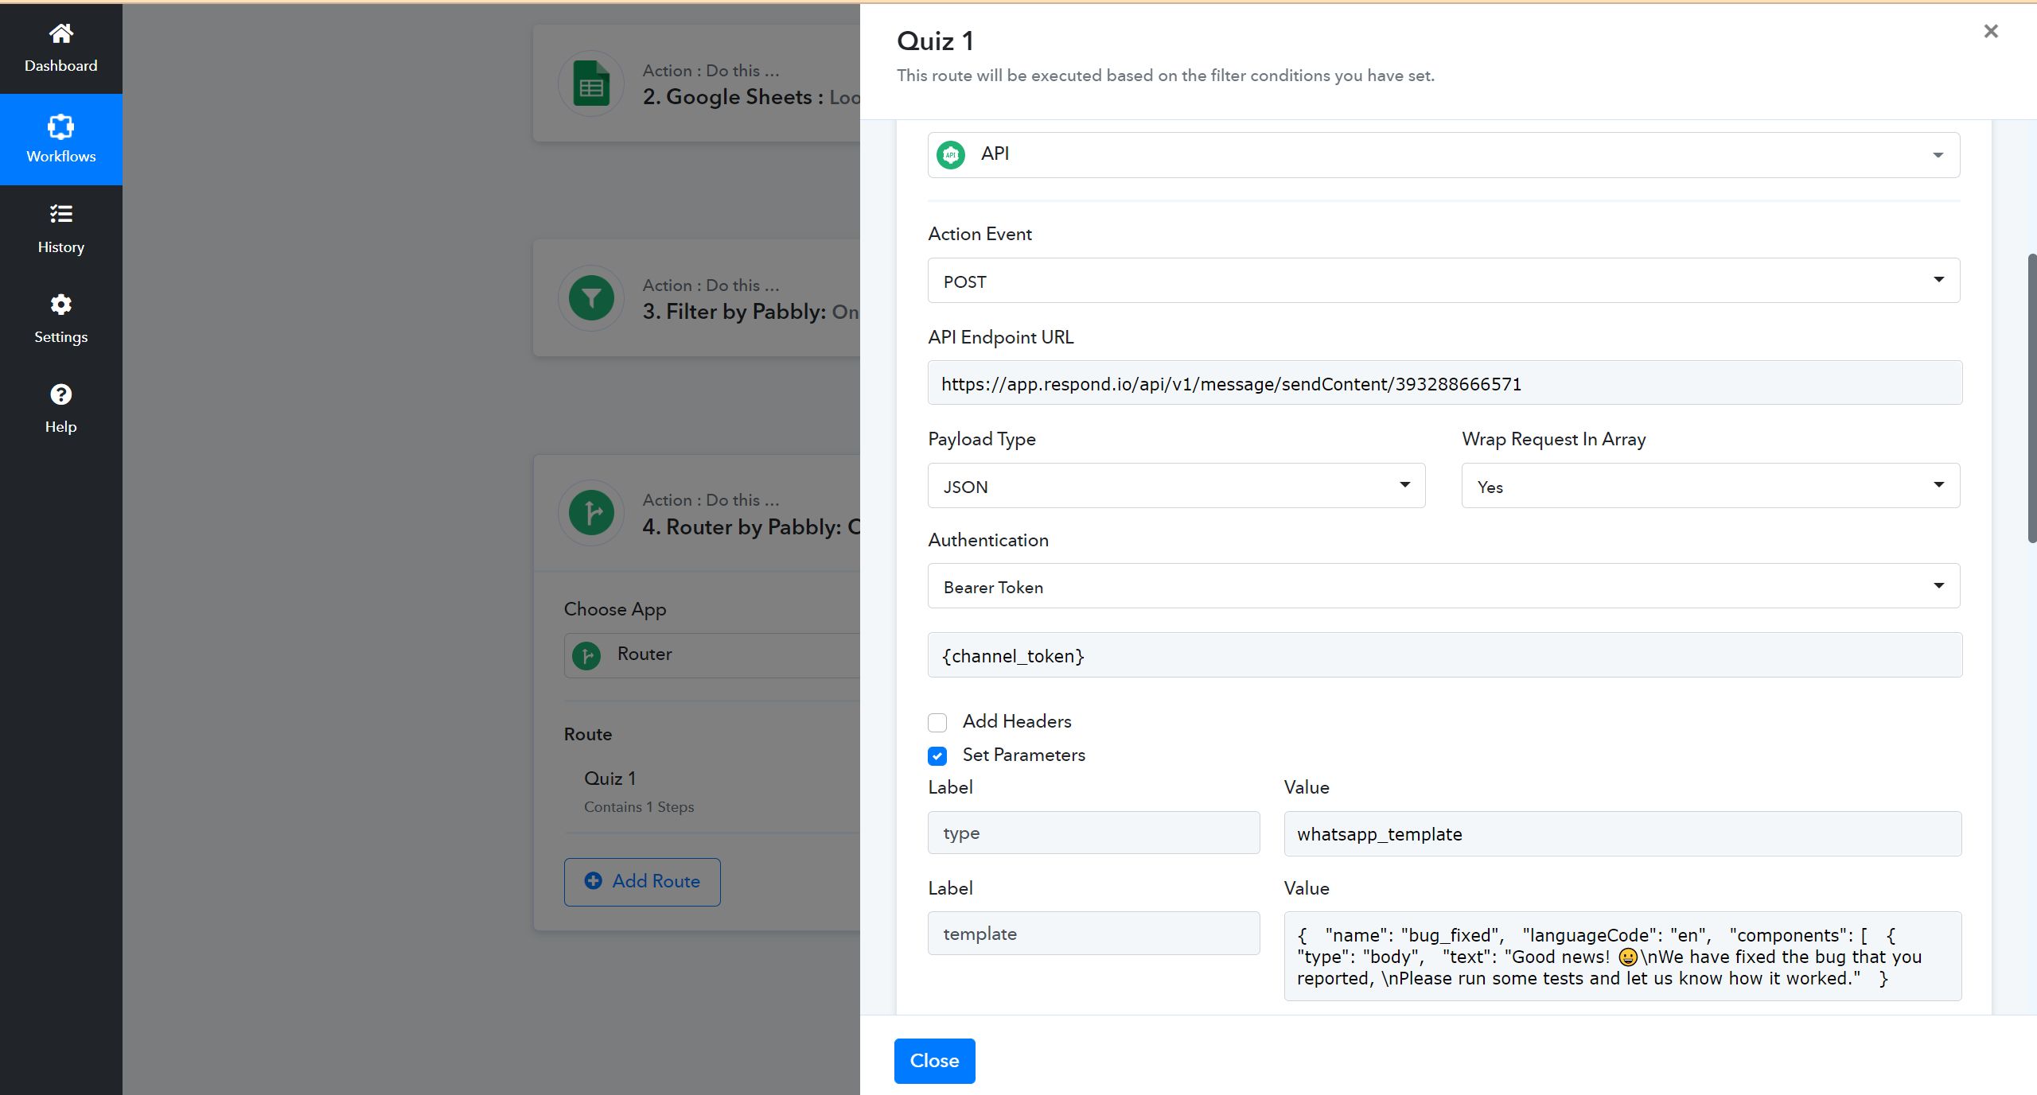Open the Action Event POST dropdown
This screenshot has height=1095, width=2037.
click(1443, 281)
